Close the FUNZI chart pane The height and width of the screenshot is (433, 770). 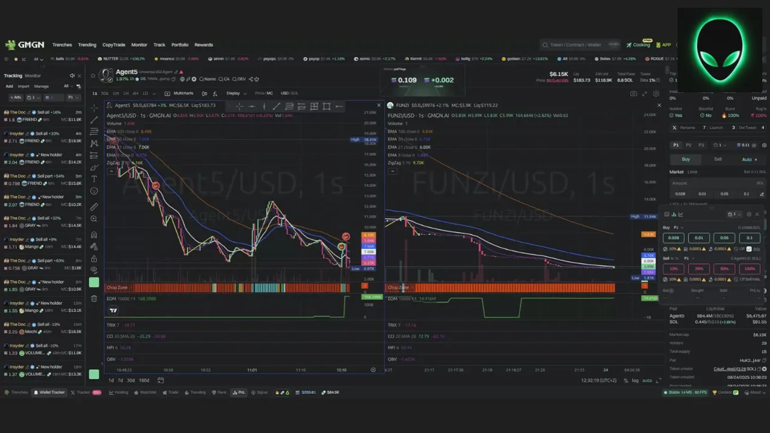coord(659,105)
